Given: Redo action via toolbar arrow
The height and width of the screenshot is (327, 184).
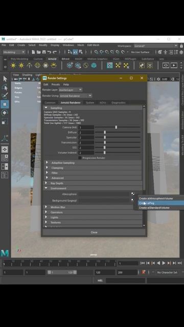Looking at the screenshot, I should click(x=55, y=52).
